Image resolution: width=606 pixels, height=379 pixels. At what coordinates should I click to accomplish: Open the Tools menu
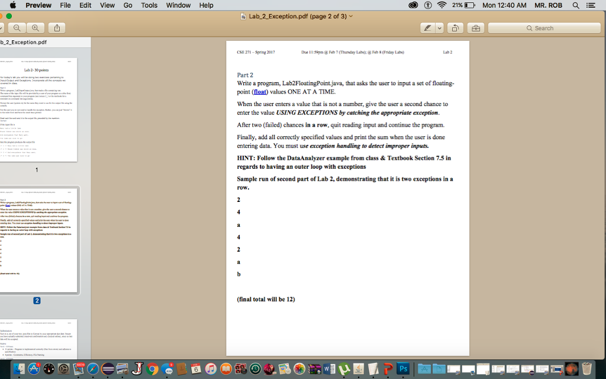[149, 5]
